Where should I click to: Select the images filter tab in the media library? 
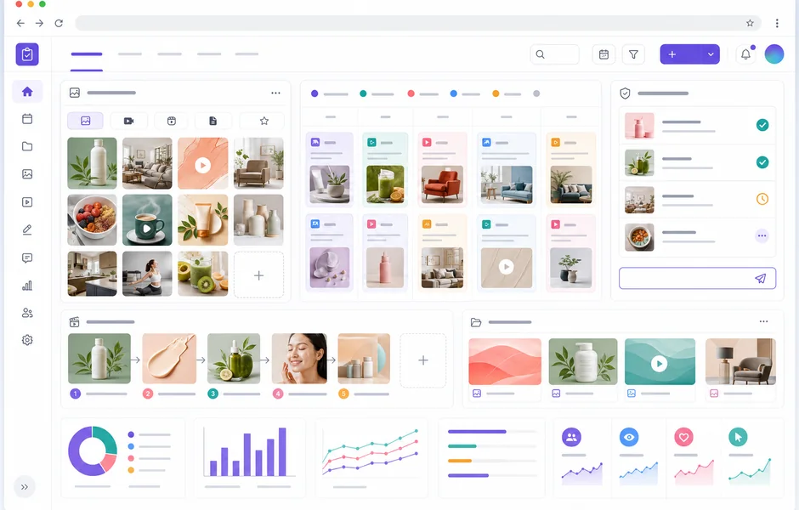tap(86, 121)
